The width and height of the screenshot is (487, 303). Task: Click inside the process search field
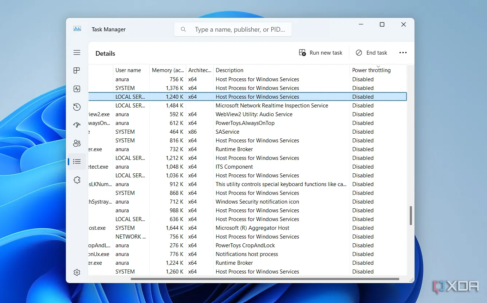pyautogui.click(x=233, y=29)
